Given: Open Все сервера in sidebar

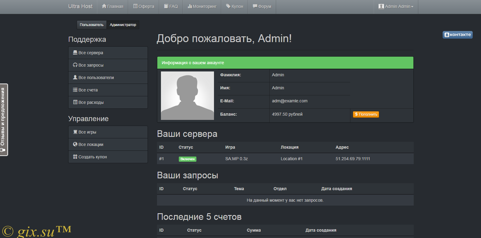Looking at the screenshot, I should [x=108, y=53].
